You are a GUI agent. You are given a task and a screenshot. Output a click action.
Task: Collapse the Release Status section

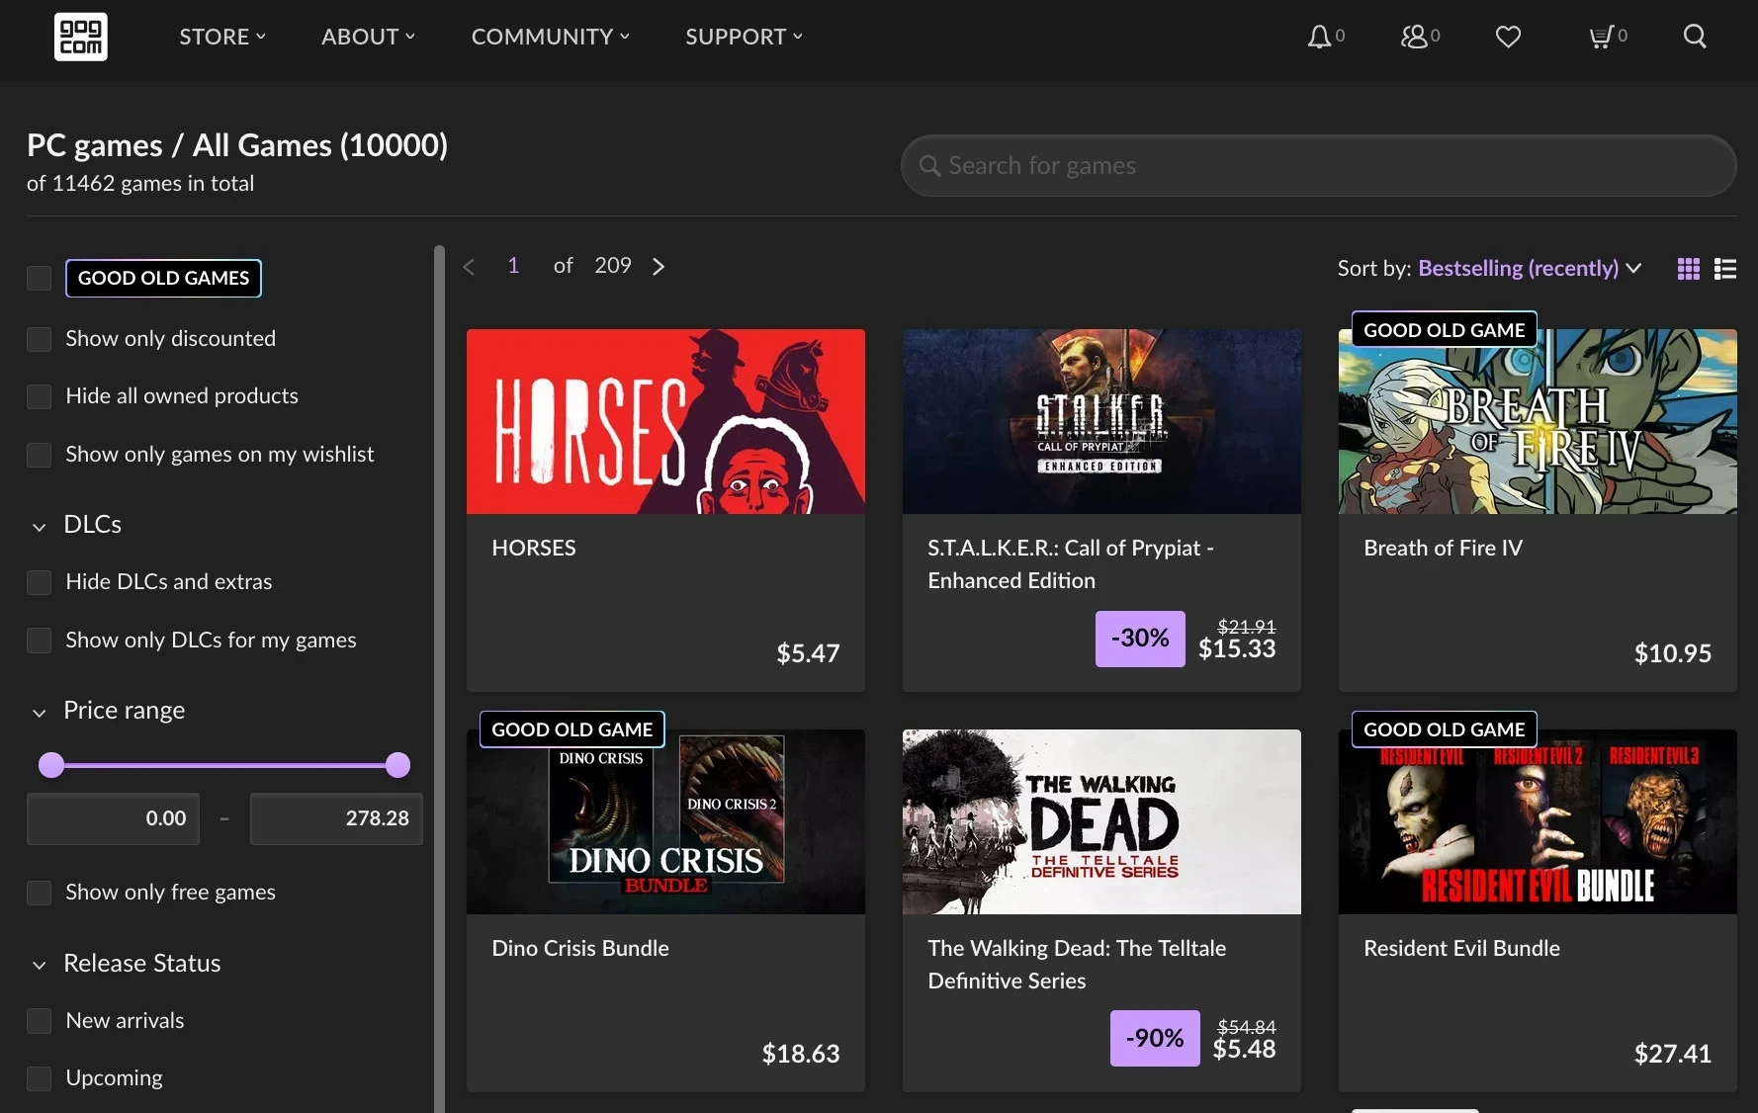pos(40,965)
